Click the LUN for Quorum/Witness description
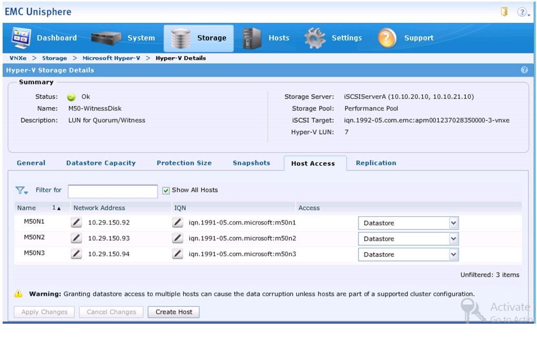Viewport: 537px width, 341px height. [107, 121]
